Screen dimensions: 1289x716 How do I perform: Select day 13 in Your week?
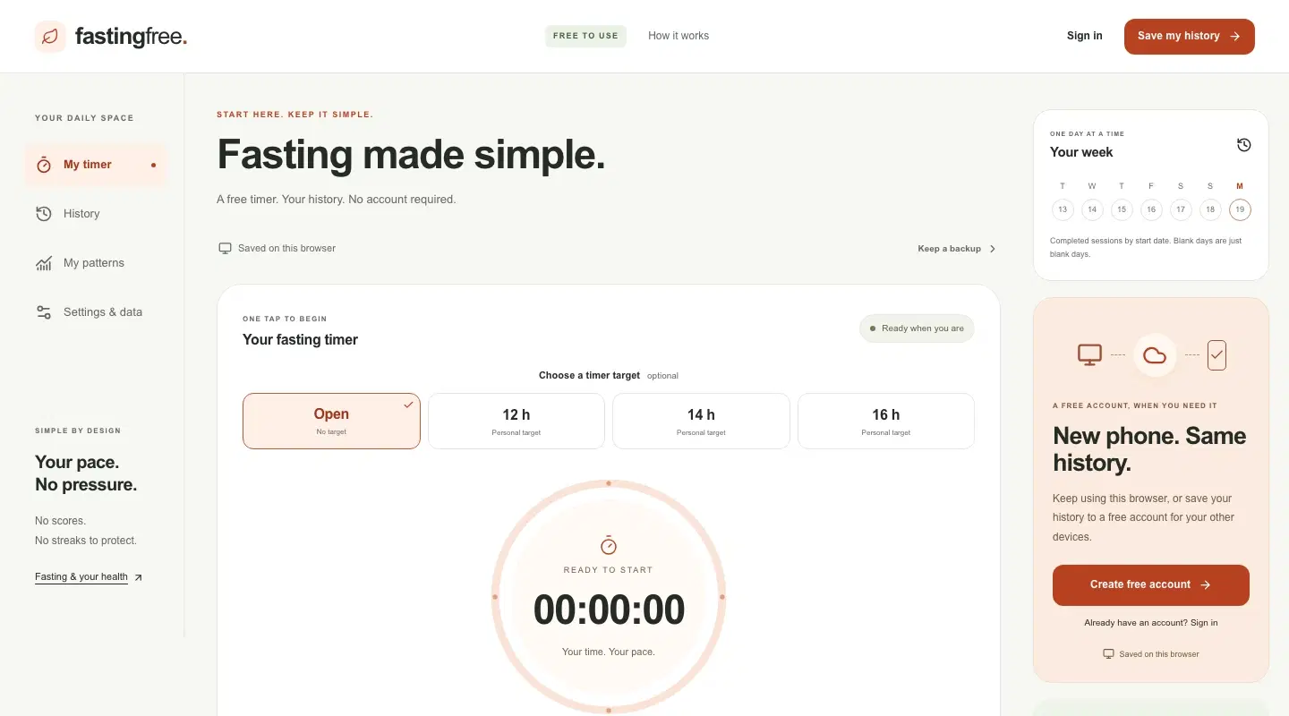pos(1063,209)
